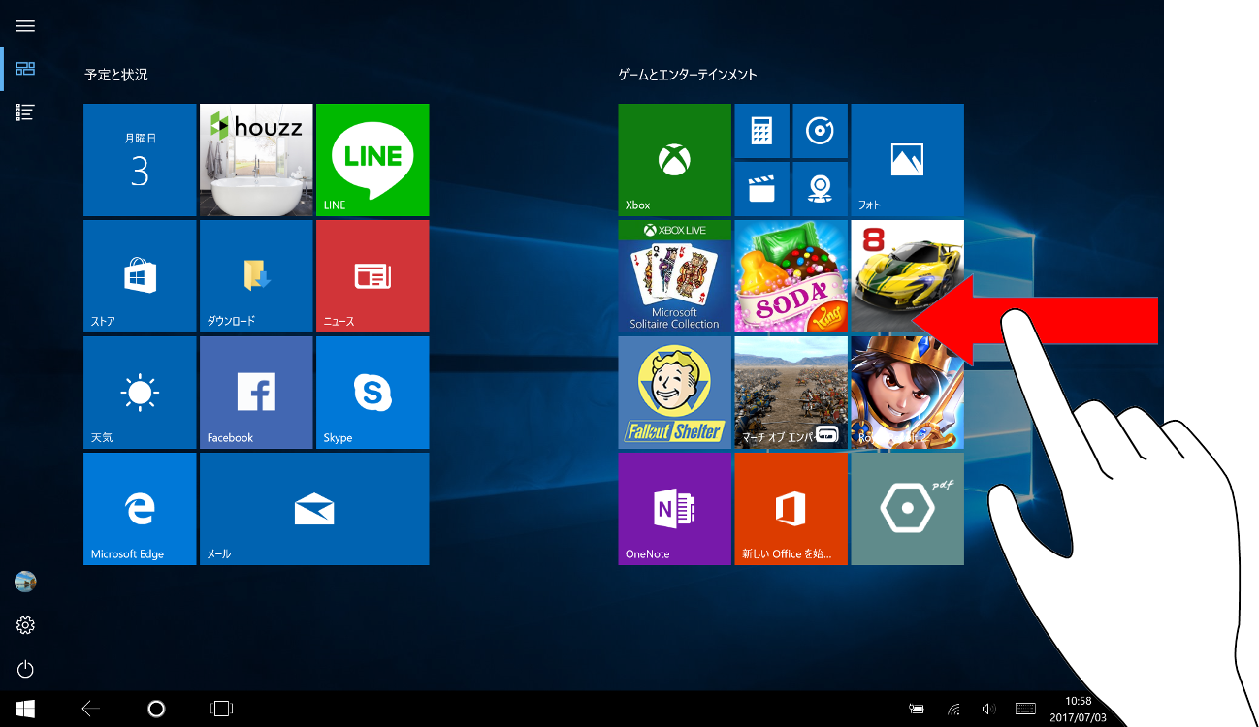This screenshot has width=1259, height=727.
Task: Launch the LINE tile
Action: tap(372, 160)
